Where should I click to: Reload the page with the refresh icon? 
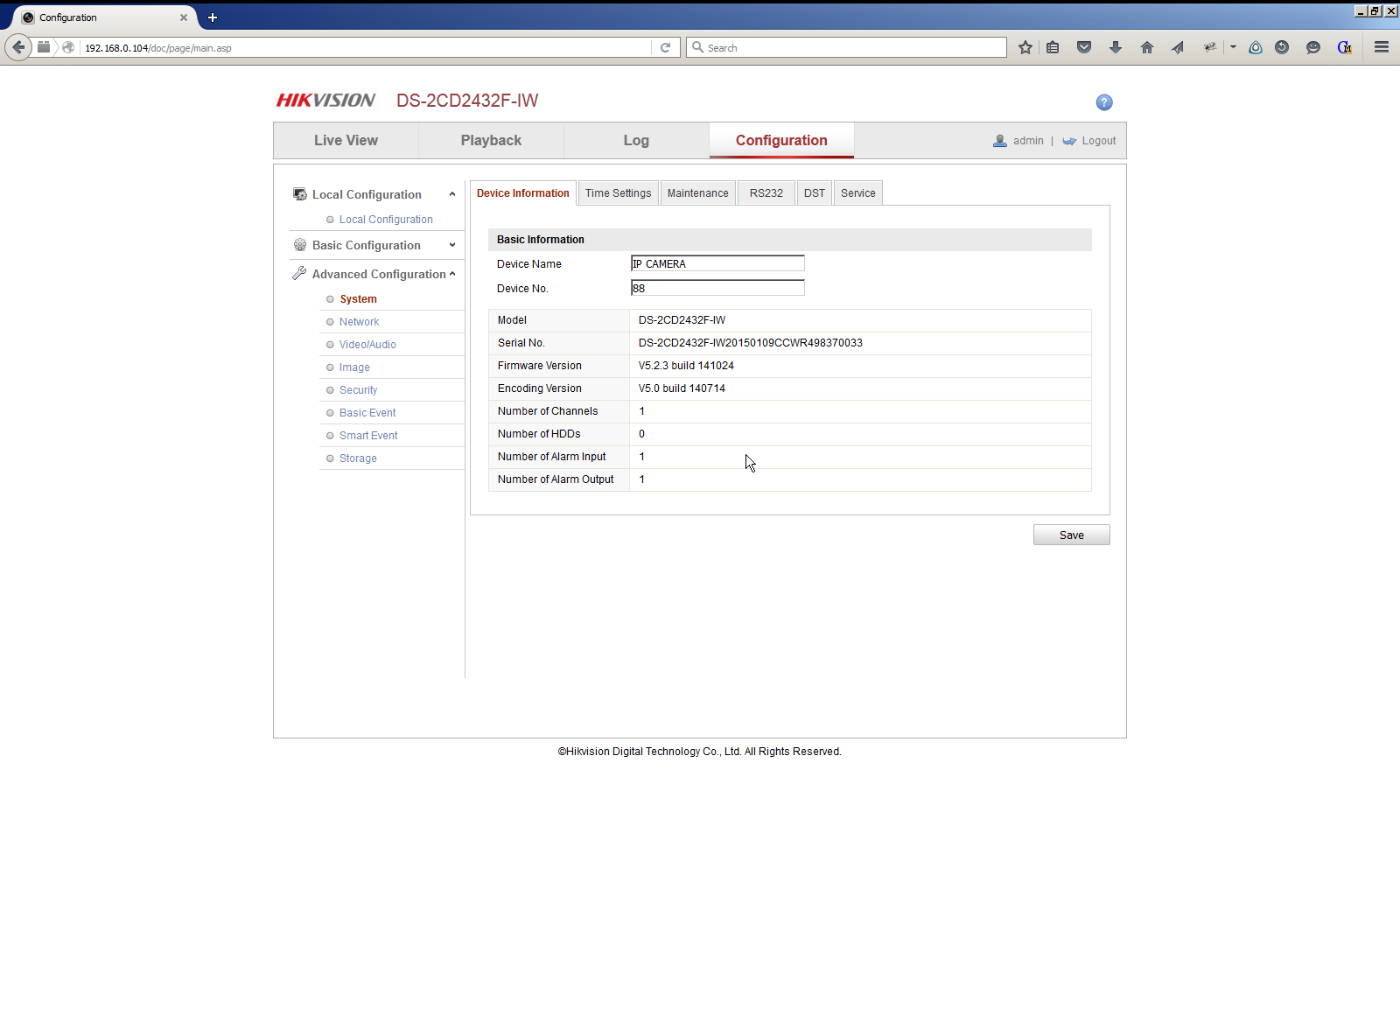pos(665,47)
